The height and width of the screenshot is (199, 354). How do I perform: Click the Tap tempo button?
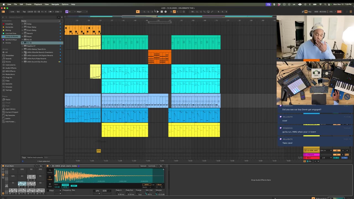point(24,12)
